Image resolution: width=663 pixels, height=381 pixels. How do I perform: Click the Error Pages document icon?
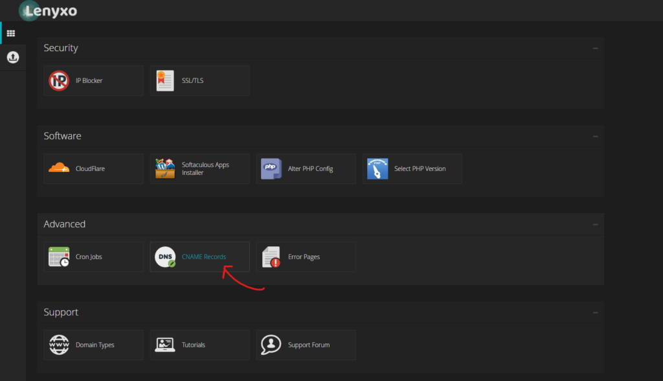point(271,257)
